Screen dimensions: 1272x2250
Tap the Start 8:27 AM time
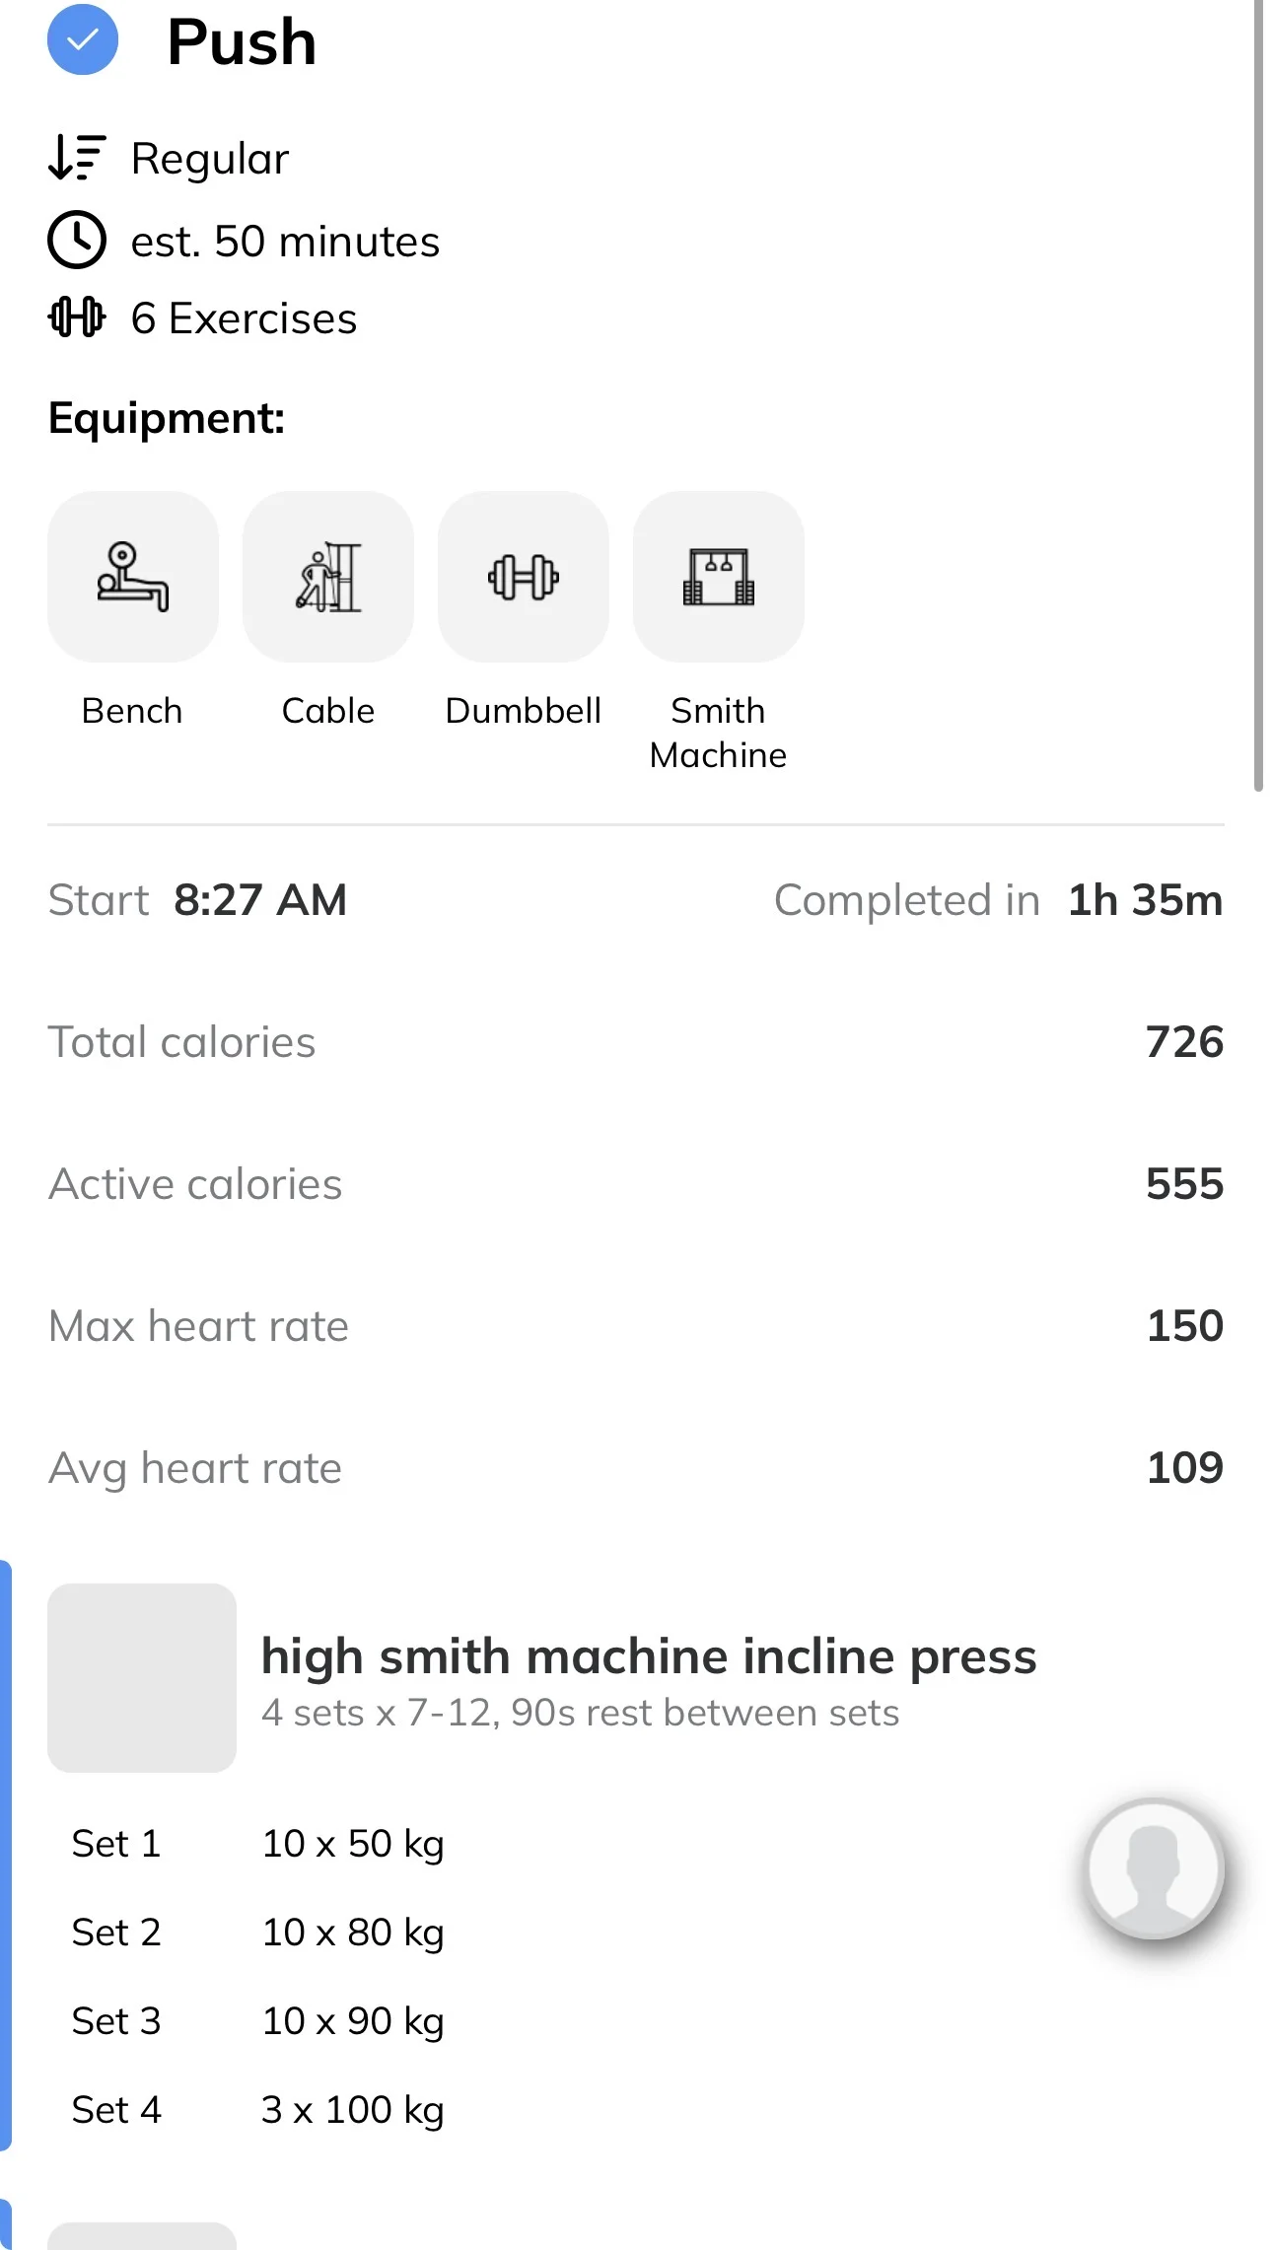coord(260,900)
